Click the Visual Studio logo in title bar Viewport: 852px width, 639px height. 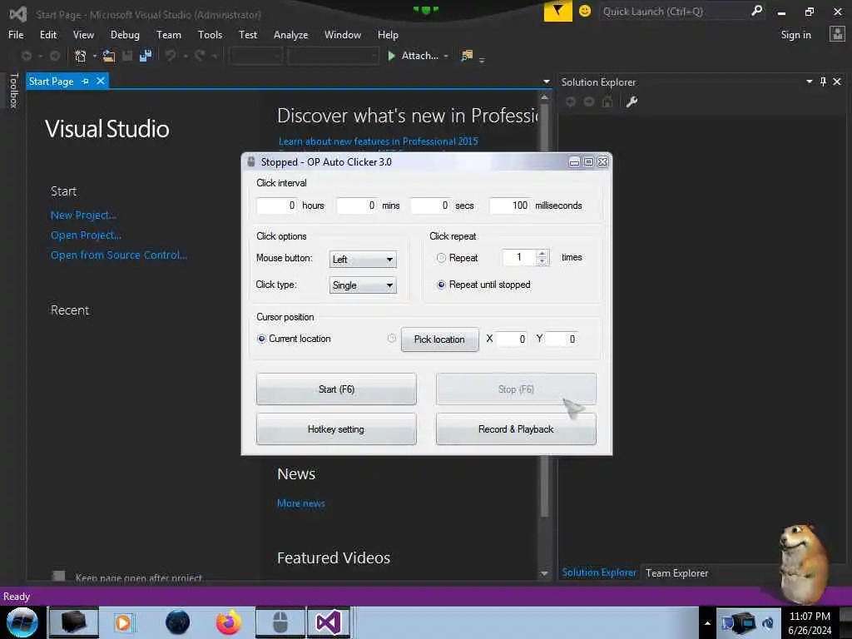coord(18,14)
